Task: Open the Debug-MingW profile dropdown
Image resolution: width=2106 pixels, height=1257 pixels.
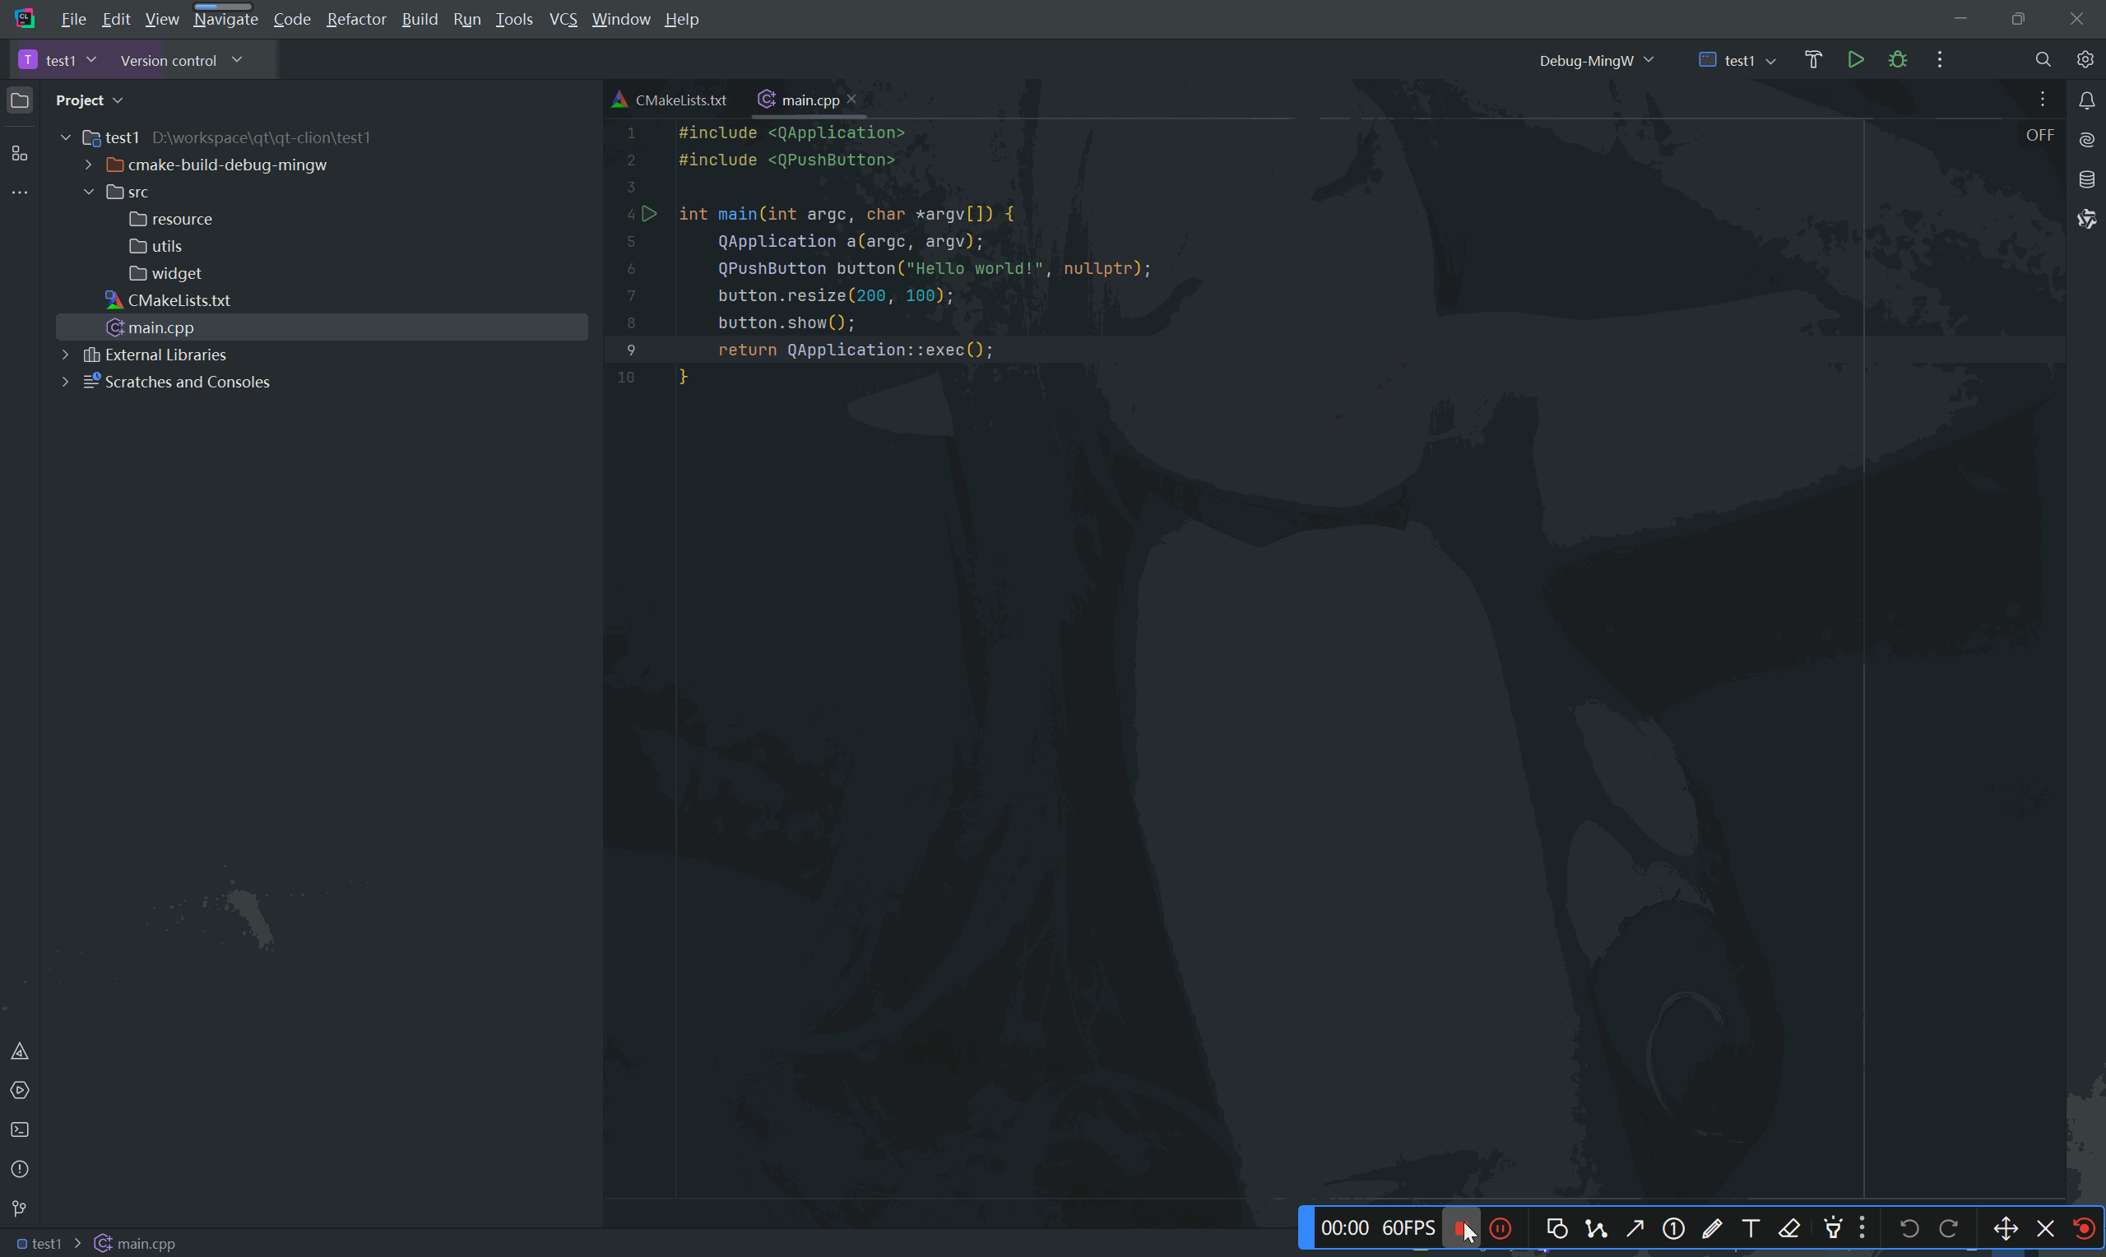Action: pyautogui.click(x=1595, y=60)
